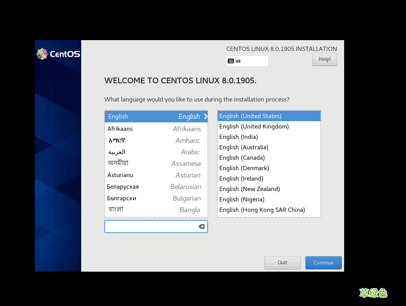Image resolution: width=406 pixels, height=306 pixels.
Task: Click the "us" keyboard layout indicator
Action: point(247,61)
